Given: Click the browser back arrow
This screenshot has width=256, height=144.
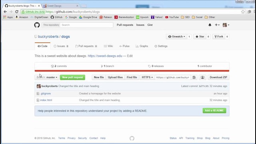Looking at the screenshot, I should coord(5,12).
